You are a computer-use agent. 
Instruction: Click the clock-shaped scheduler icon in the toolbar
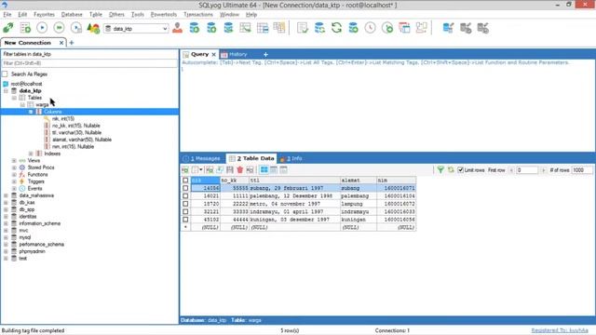[371, 28]
